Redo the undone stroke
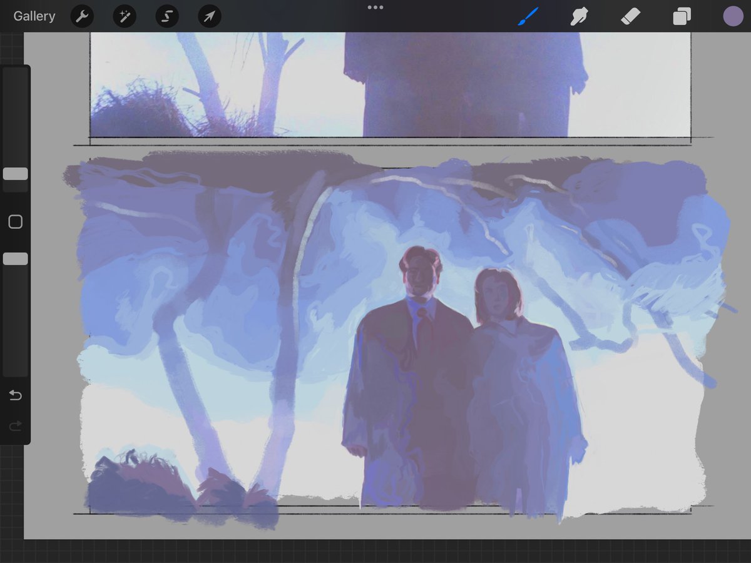Image resolution: width=751 pixels, height=563 pixels. (x=16, y=426)
